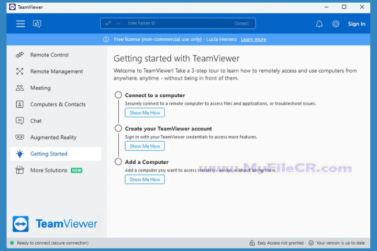Click the green connection status dot

point(12,243)
